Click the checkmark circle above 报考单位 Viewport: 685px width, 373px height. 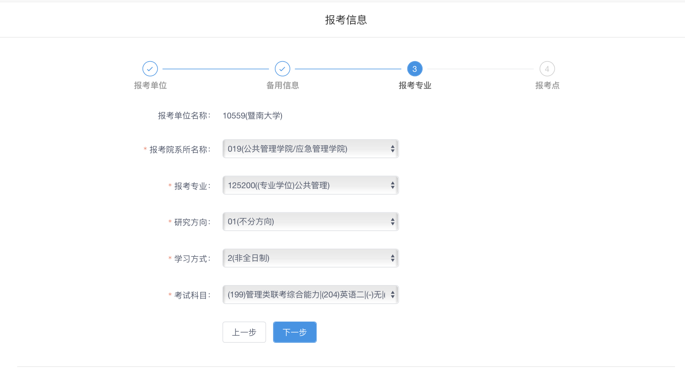[150, 69]
